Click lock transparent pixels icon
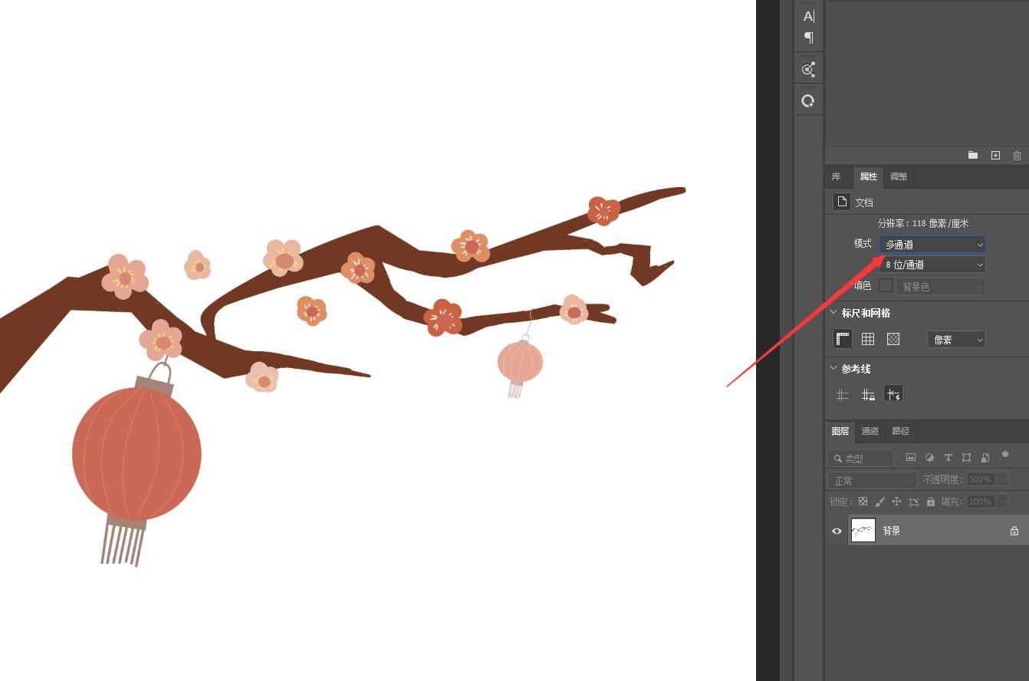Screen dimensions: 1029x681 (863, 502)
